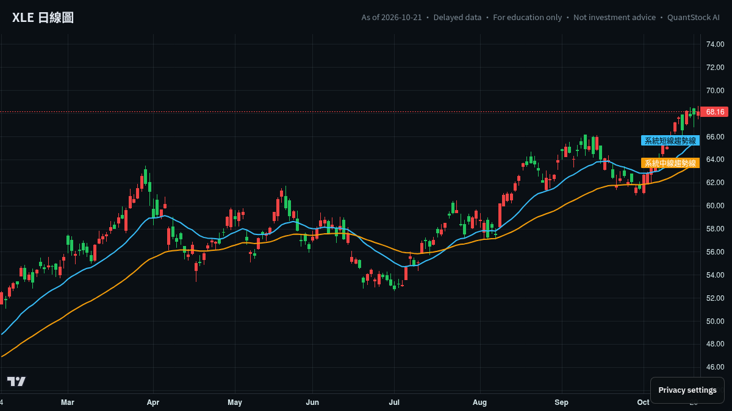Click the QuantStock AI label
The width and height of the screenshot is (732, 411).
694,18
